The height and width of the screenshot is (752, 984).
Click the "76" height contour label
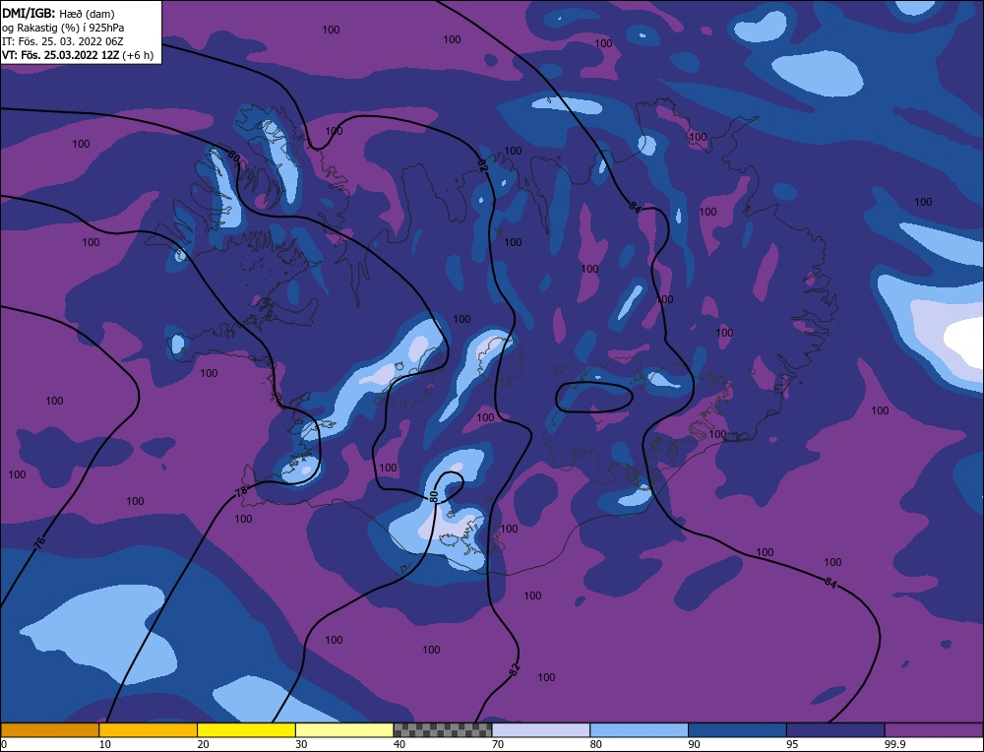(39, 543)
